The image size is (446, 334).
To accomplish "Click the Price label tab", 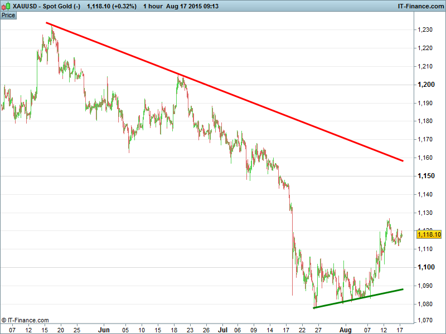I will click(x=8, y=15).
